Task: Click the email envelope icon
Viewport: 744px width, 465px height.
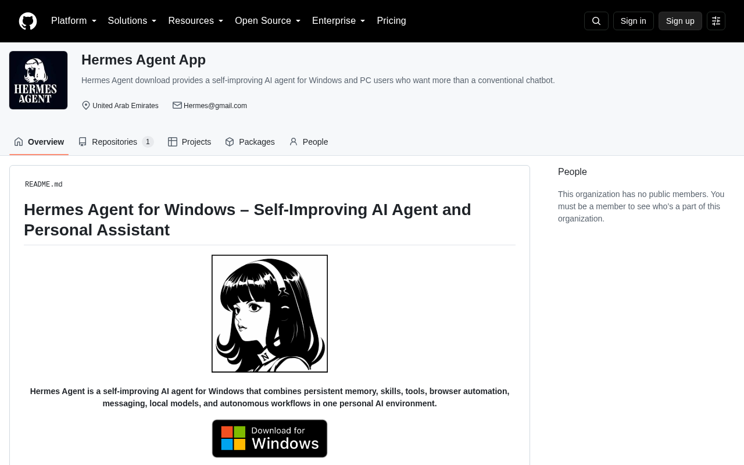Action: tap(177, 105)
